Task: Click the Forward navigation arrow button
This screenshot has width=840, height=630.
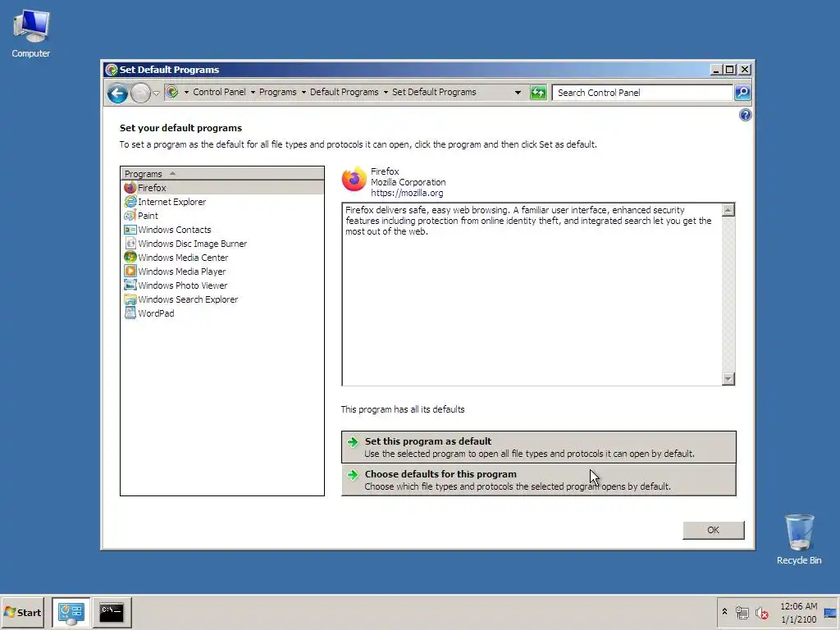Action: click(140, 94)
